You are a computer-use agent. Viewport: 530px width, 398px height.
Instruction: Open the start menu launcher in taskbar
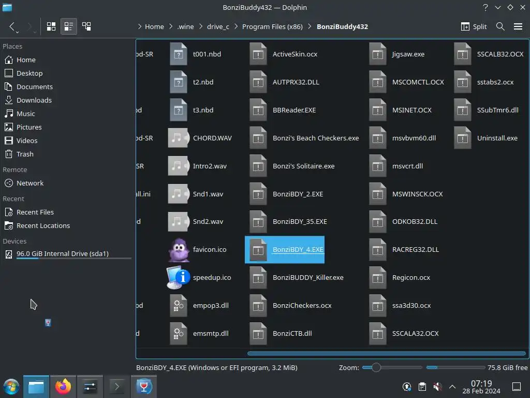(x=11, y=387)
